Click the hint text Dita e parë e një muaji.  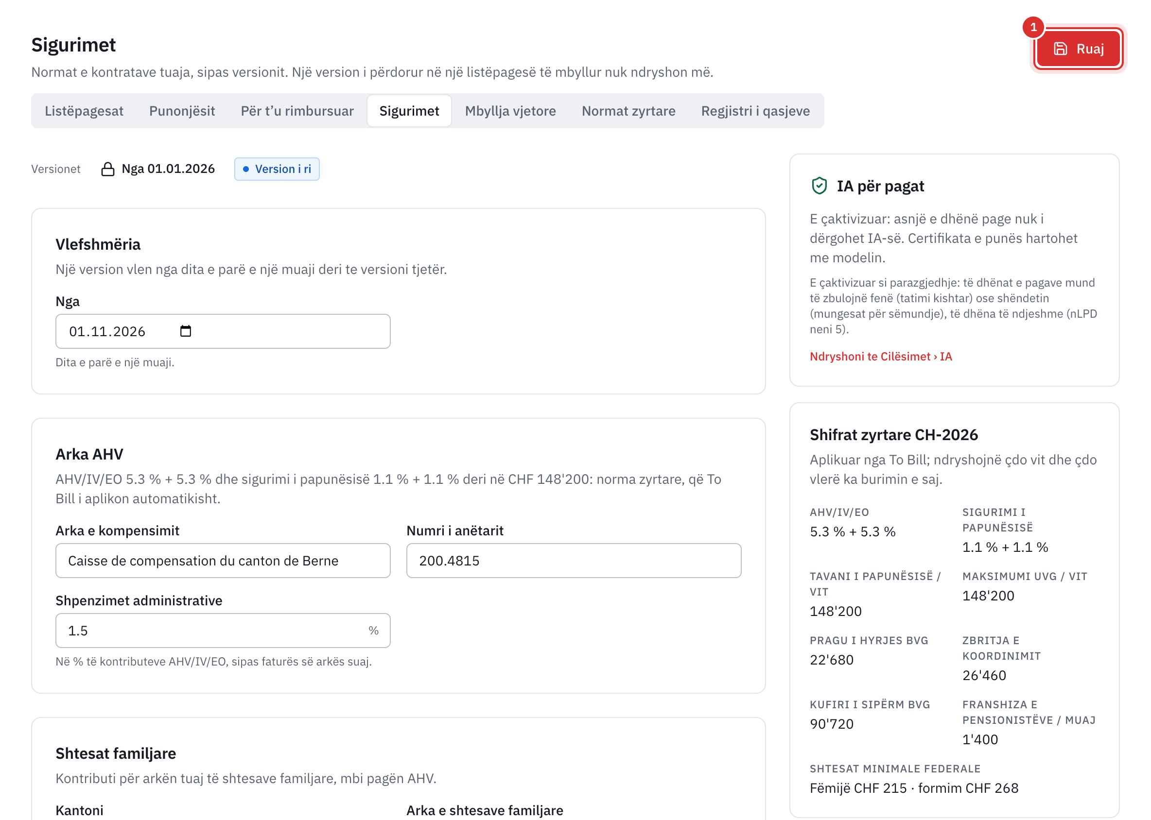tap(115, 362)
